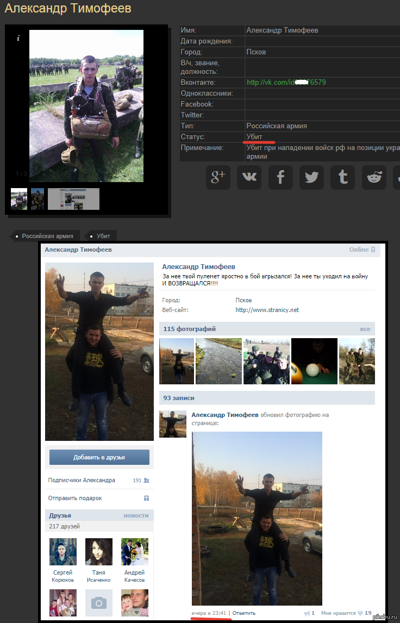400x623 pixels.
Task: Open the billiard ball photo thumbnail
Action: (314, 361)
